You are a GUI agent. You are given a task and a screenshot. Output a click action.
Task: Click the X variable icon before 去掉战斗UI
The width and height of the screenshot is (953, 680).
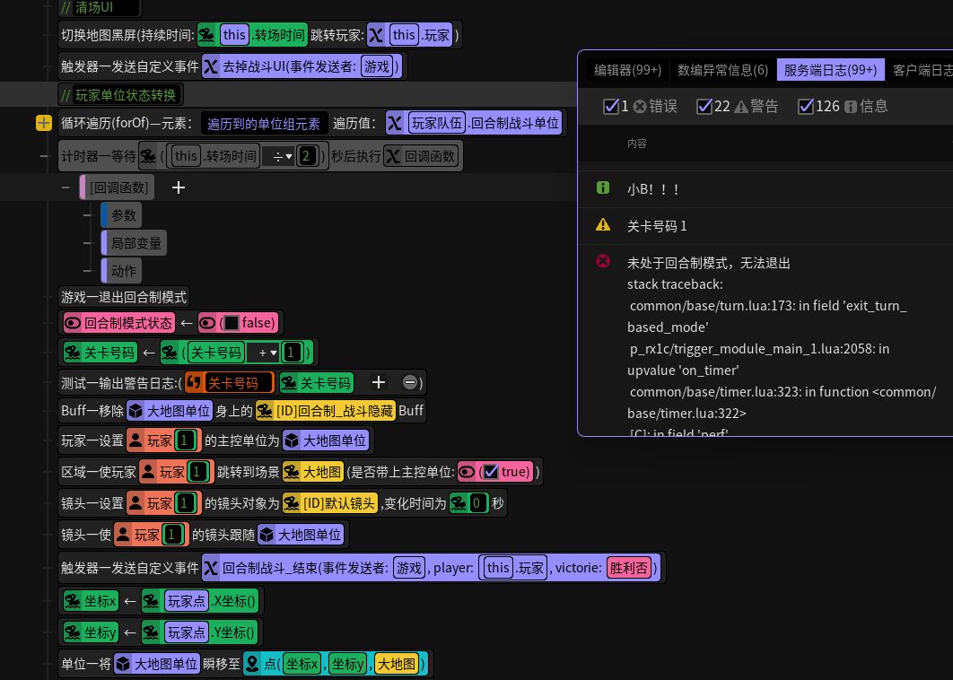click(x=210, y=66)
